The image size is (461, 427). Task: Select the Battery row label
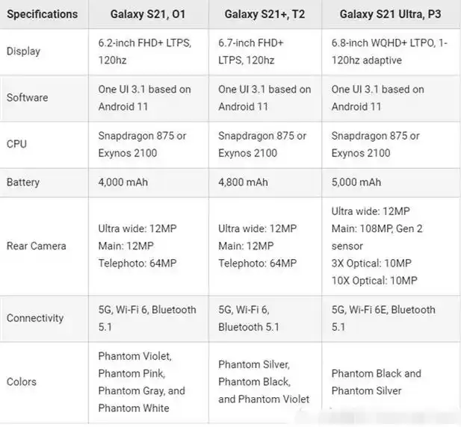23,182
